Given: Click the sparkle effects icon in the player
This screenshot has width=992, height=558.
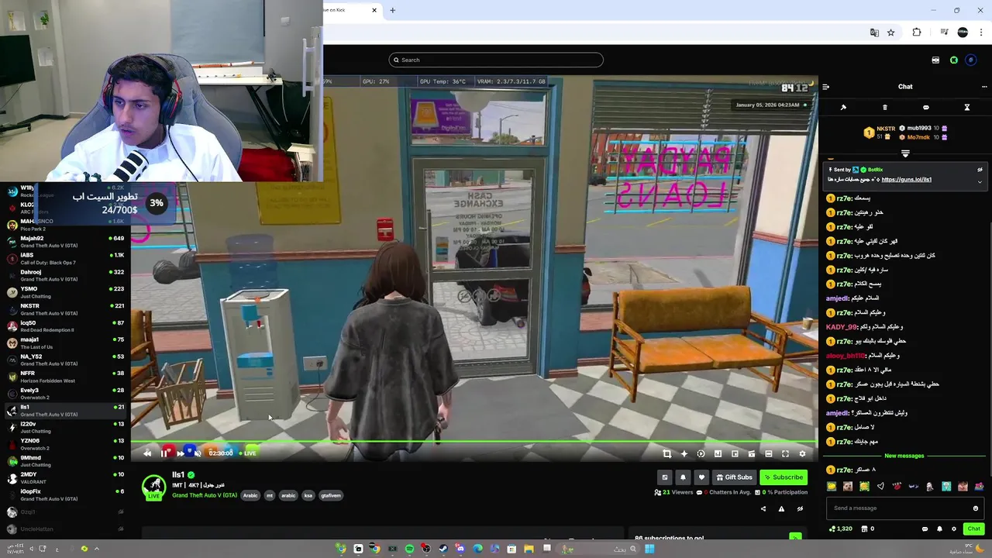Looking at the screenshot, I should coord(684,454).
